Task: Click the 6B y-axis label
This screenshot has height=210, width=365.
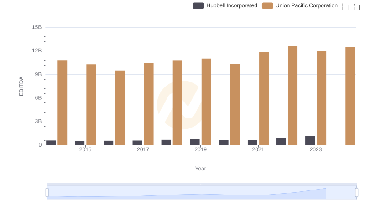Action: [x=38, y=98]
